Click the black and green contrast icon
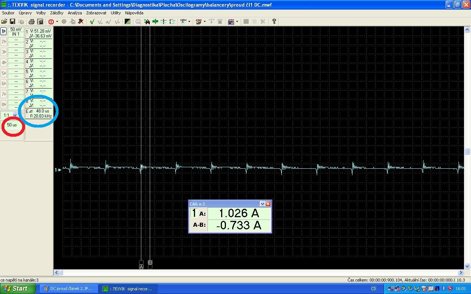This screenshot has height=294, width=471. coord(127,22)
